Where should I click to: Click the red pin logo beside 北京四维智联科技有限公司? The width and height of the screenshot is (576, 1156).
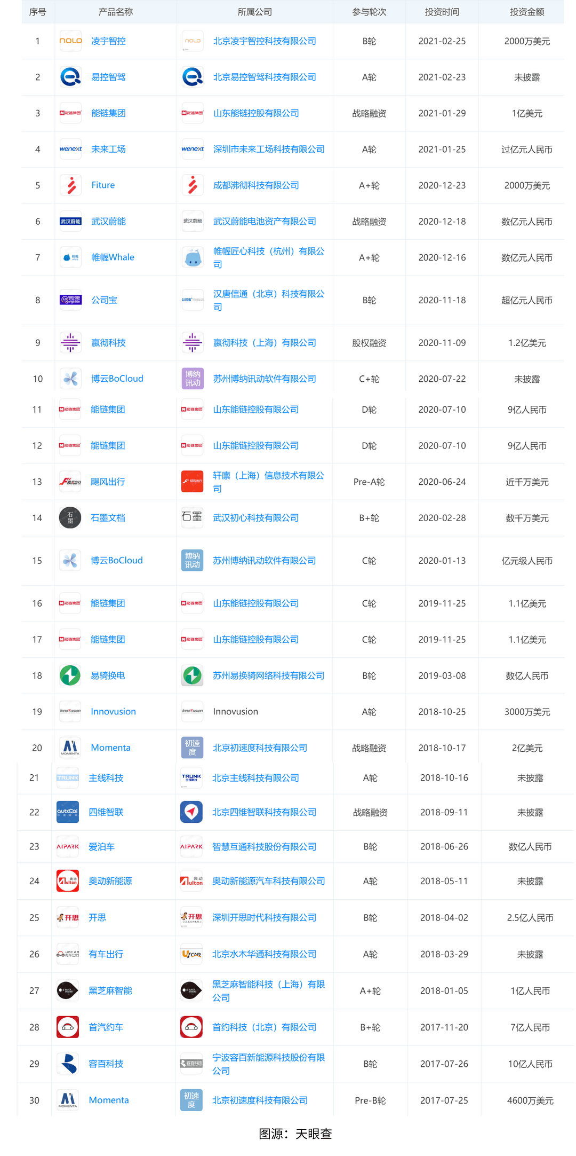[x=191, y=812]
